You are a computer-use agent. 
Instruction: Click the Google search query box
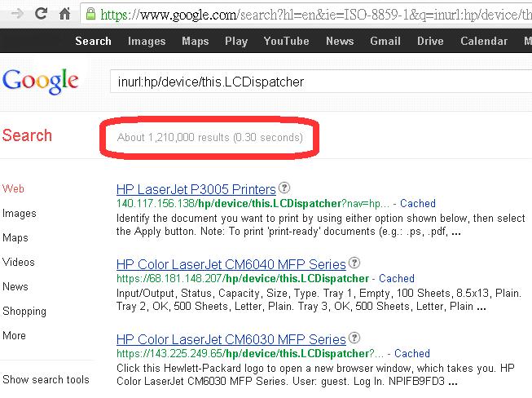point(321,82)
